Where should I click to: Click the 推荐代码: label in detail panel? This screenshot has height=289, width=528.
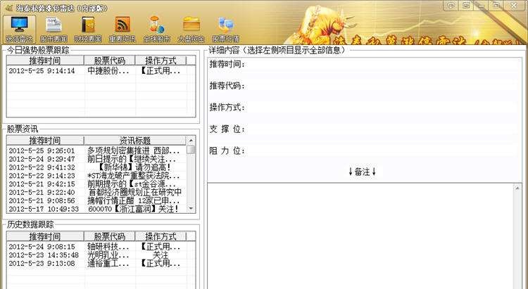point(227,86)
